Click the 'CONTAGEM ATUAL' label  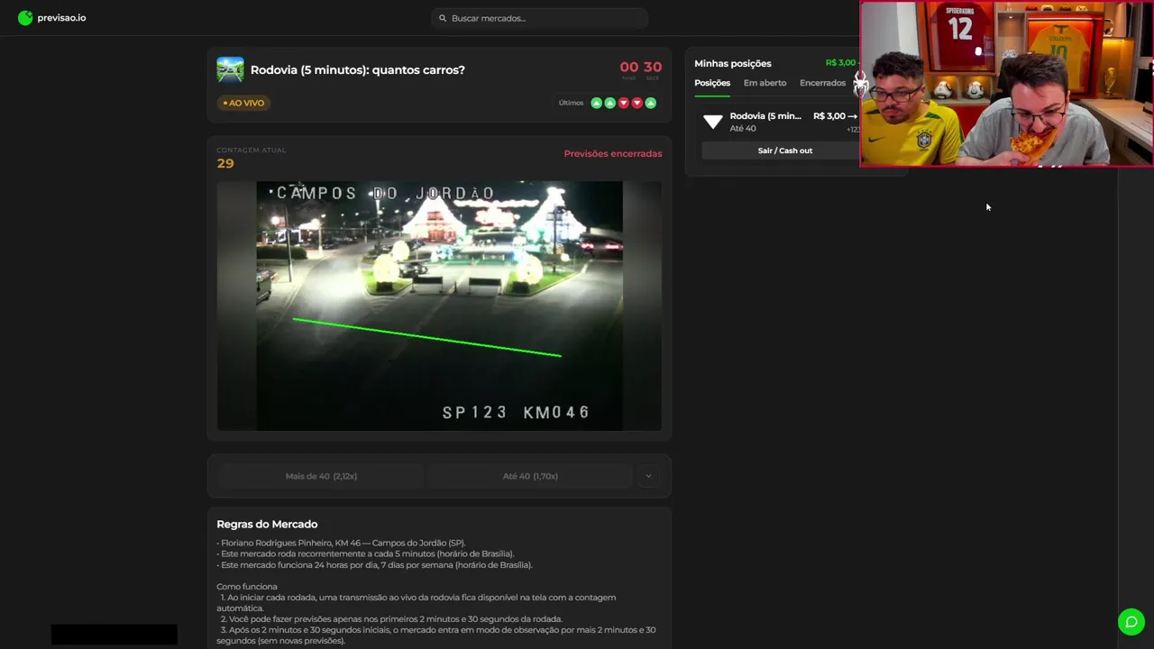(x=251, y=150)
